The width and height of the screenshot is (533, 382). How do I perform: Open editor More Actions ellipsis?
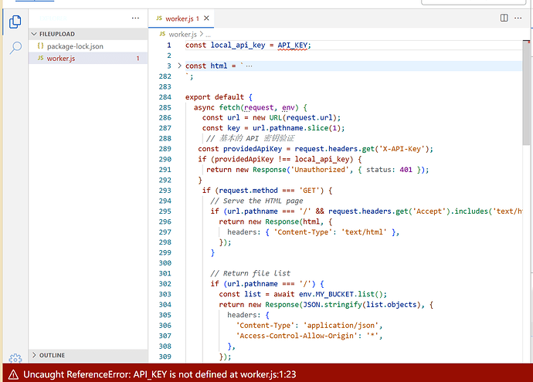518,18
